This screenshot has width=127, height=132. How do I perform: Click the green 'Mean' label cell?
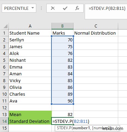click(x=30, y=114)
